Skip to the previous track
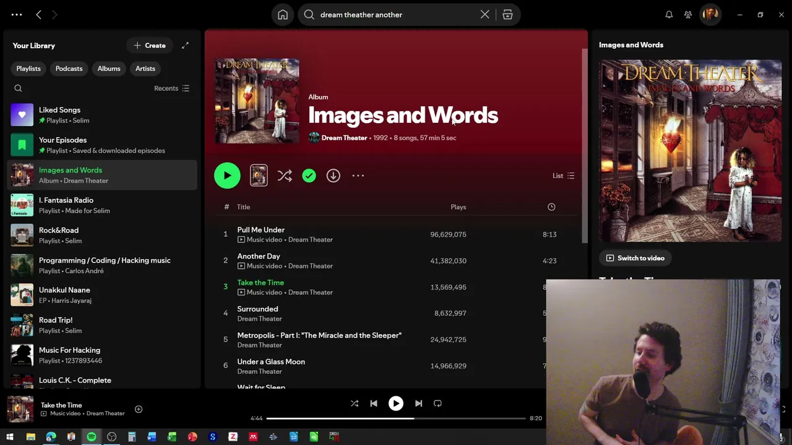The height and width of the screenshot is (445, 792). [x=374, y=404]
